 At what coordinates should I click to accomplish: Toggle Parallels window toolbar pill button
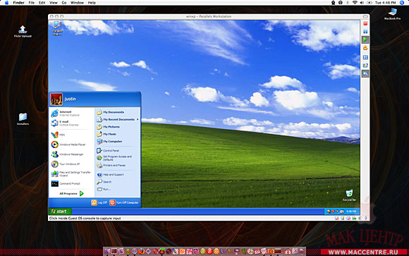[x=365, y=16]
